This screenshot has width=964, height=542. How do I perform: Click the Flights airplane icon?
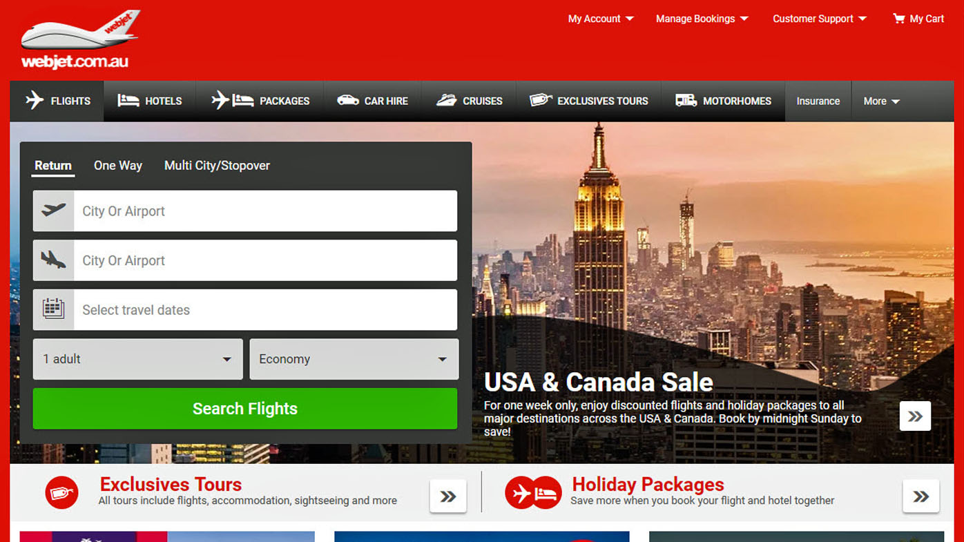35,101
